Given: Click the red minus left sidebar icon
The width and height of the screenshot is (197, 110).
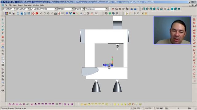Looking at the screenshot, I should 3,44.
